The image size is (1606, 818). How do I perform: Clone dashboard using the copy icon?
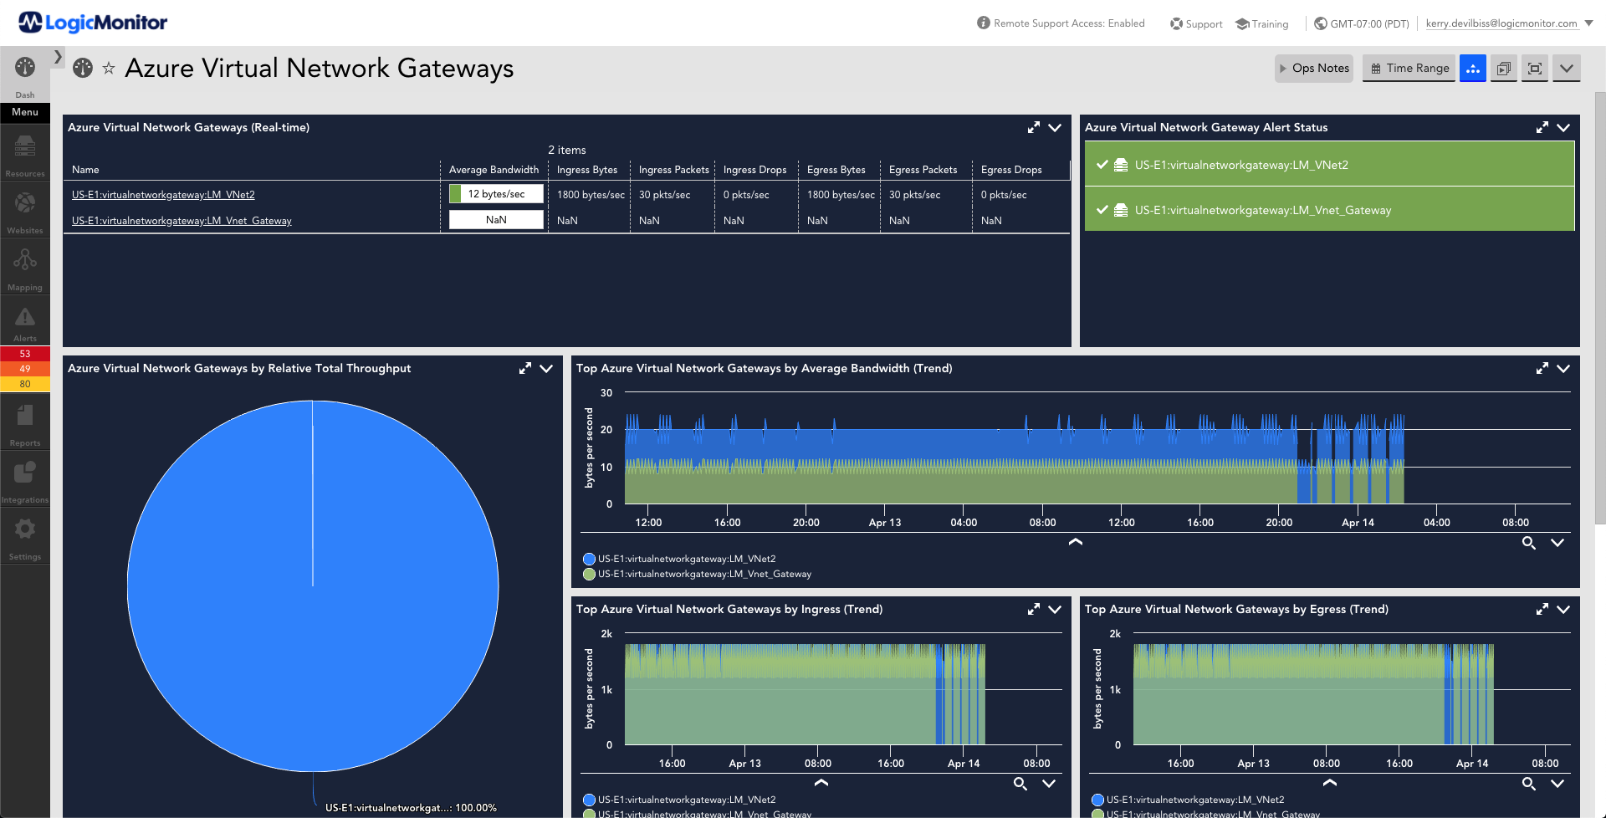(1503, 69)
